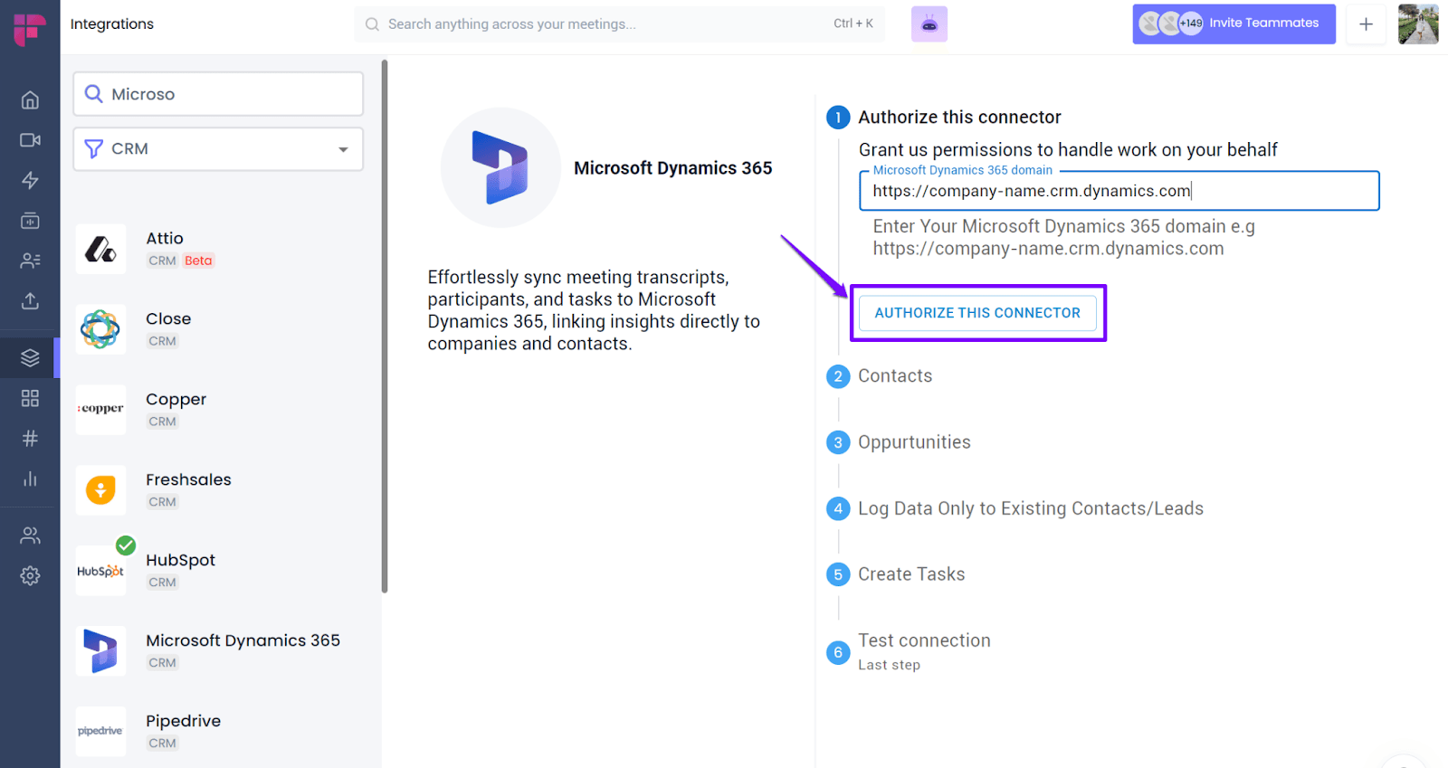The image size is (1448, 768).
Task: Open the user profile avatar
Action: coord(1418,24)
